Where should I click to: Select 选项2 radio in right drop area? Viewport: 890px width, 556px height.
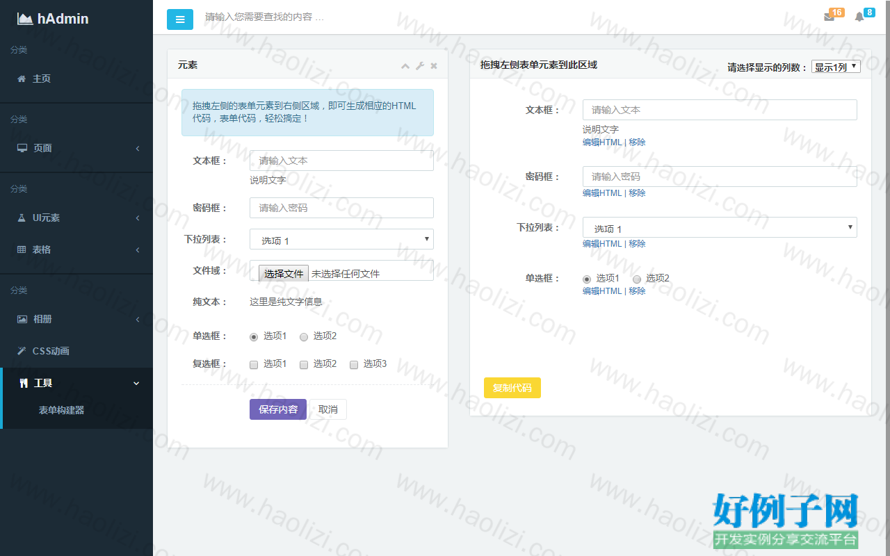coord(637,279)
